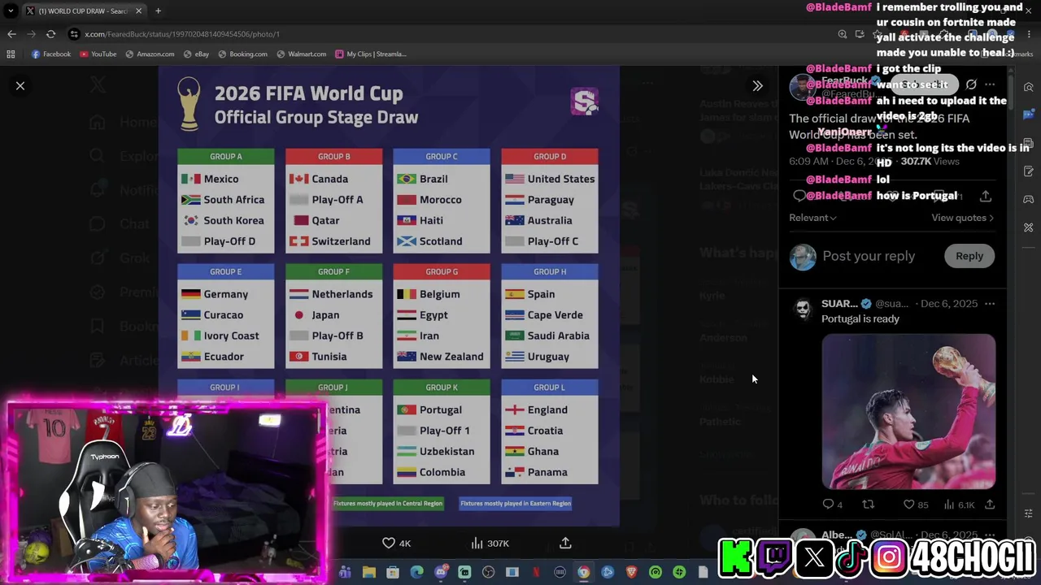Viewport: 1041px width, 585px height.
Task: Collapse the reply sidebar with double-chevron icon
Action: coord(757,85)
